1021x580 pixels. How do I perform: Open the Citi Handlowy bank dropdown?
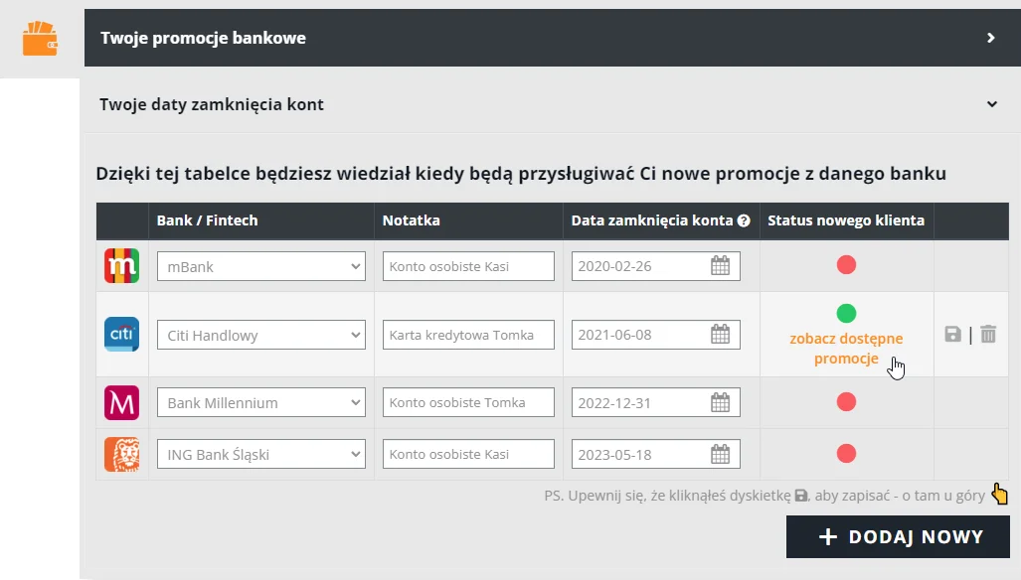point(260,335)
